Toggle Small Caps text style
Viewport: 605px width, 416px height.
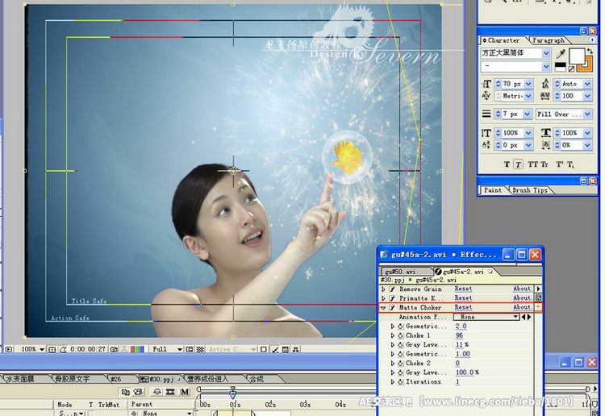(x=544, y=164)
